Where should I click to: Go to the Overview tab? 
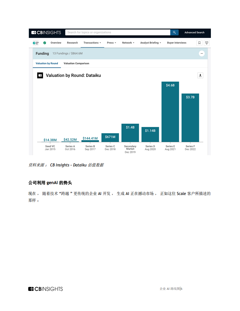point(56,43)
